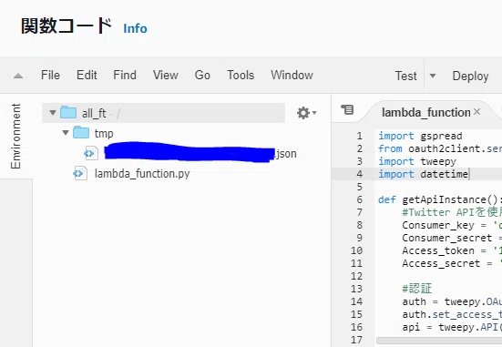Click the .json file code icon
The height and width of the screenshot is (347, 502).
(x=90, y=153)
